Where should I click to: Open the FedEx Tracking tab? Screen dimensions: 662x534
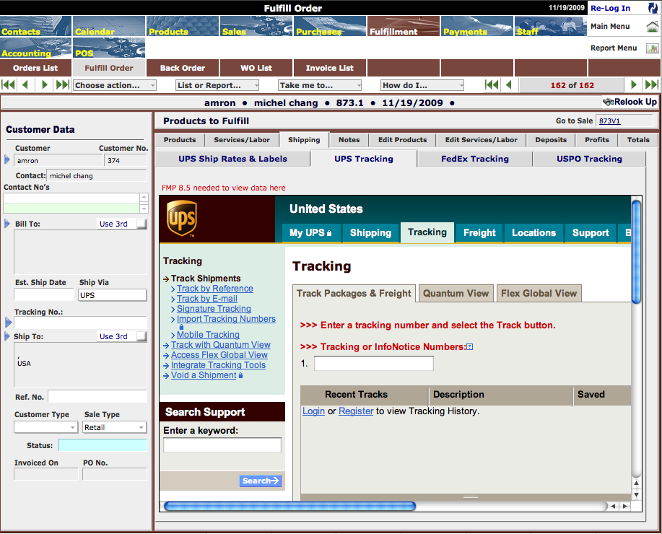475,159
